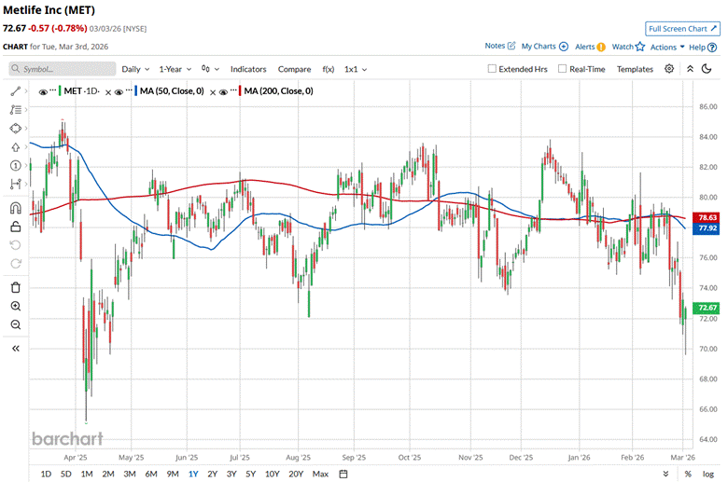
Task: Open the Indicators menu
Action: point(248,69)
